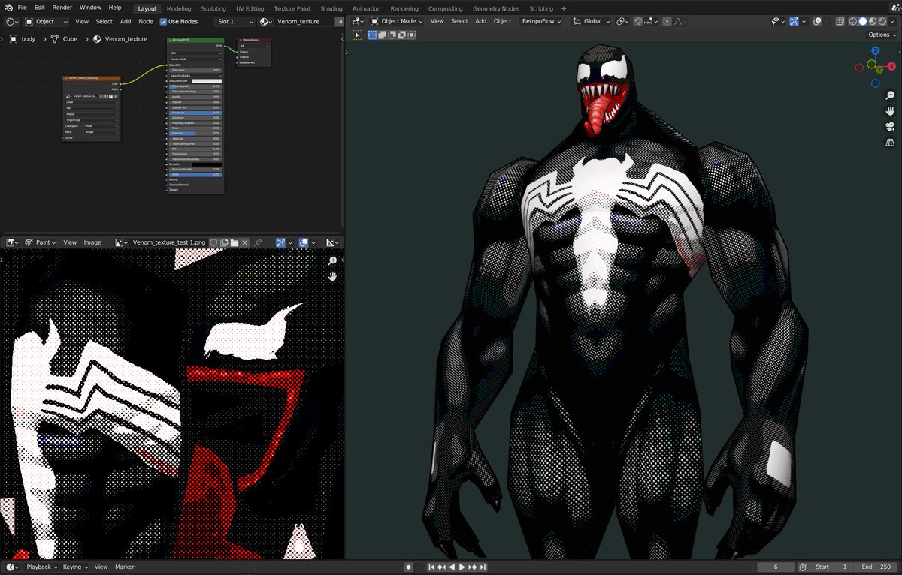Open the shader type Object dropdown
The height and width of the screenshot is (575, 902).
pyautogui.click(x=47, y=22)
